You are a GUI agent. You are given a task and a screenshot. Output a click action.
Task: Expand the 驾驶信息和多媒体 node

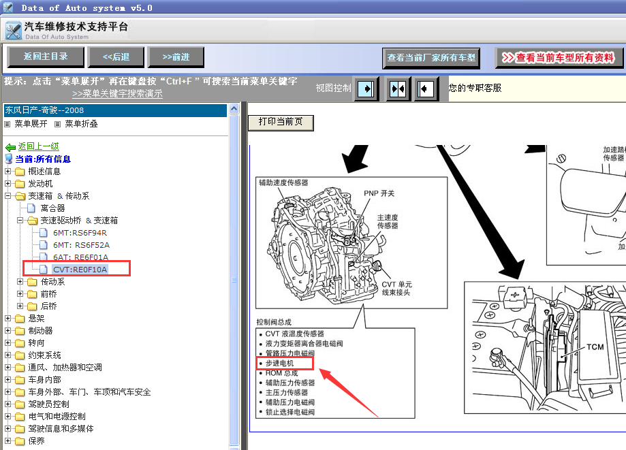click(7, 429)
